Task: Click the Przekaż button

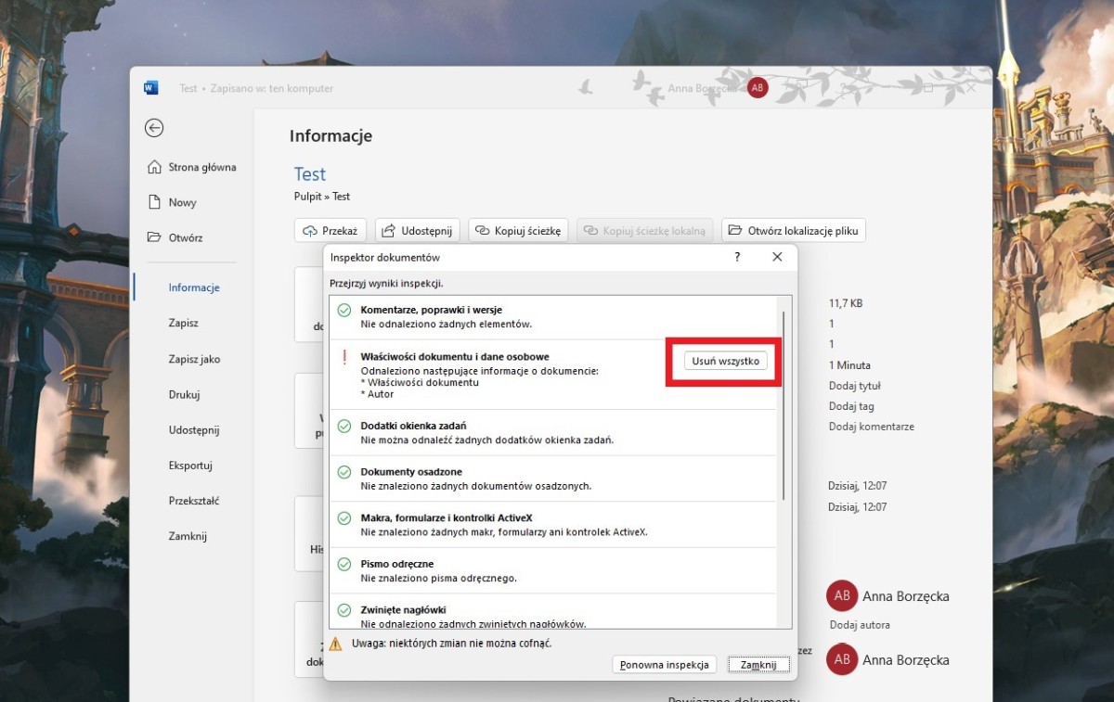Action: (330, 231)
